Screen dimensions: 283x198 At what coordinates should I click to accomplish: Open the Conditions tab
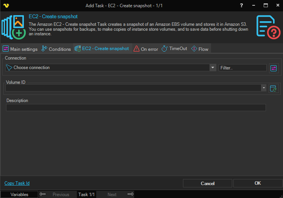coord(56,49)
